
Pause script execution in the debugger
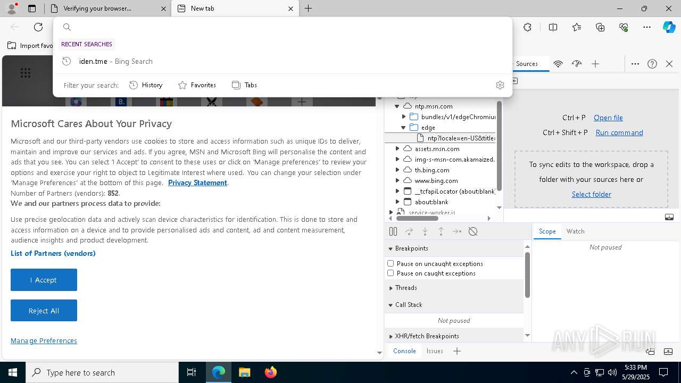pos(393,231)
